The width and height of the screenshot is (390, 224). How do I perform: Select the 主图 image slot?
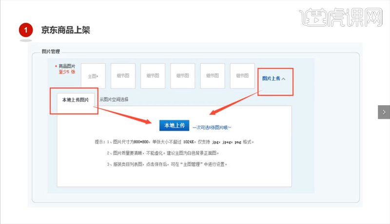click(93, 76)
